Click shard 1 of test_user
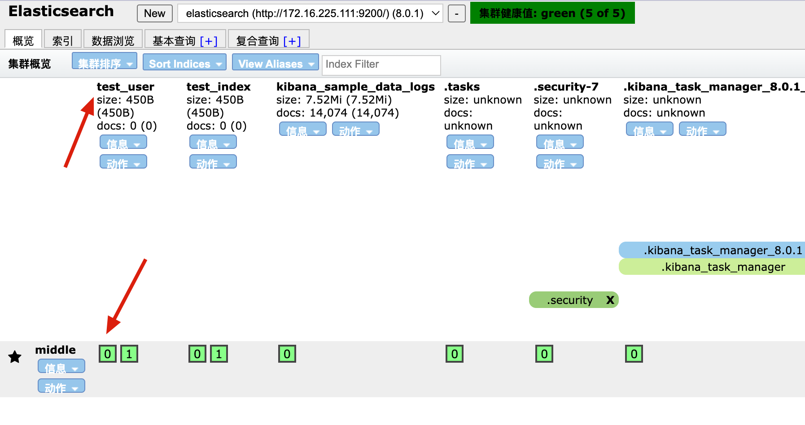This screenshot has width=805, height=425. pos(129,354)
